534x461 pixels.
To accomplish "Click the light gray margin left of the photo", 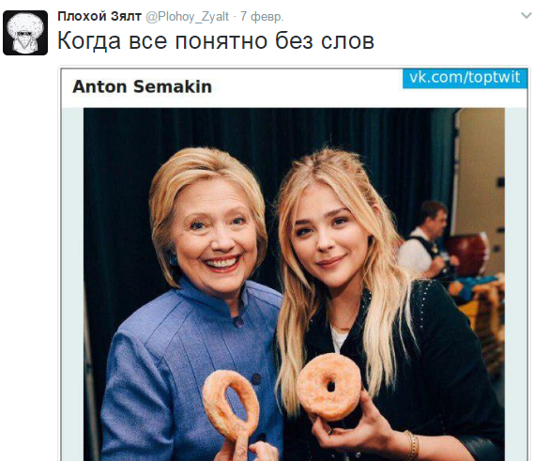I will pyautogui.click(x=72, y=284).
